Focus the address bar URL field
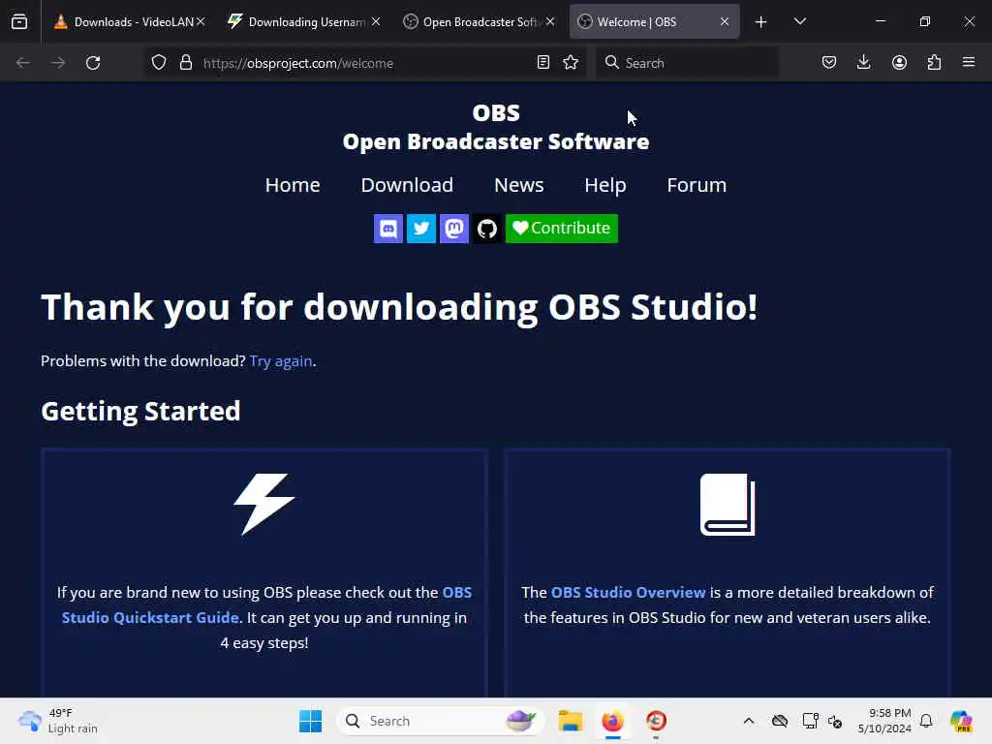This screenshot has width=992, height=744. pyautogui.click(x=367, y=63)
